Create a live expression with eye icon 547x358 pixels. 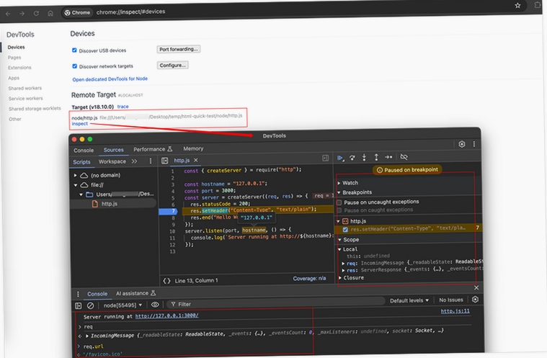(x=155, y=305)
